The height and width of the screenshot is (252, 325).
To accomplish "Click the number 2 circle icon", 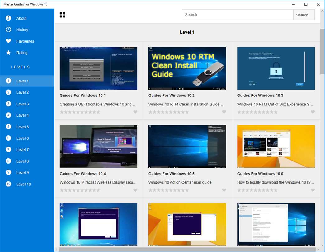I will pos(8,92).
